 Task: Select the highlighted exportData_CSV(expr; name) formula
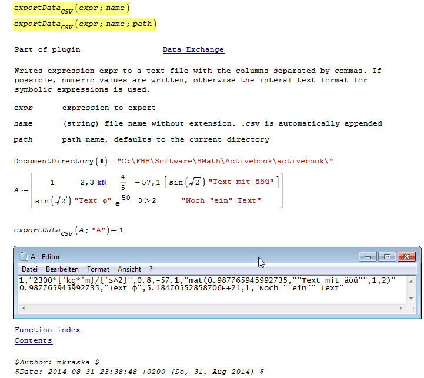[71, 8]
